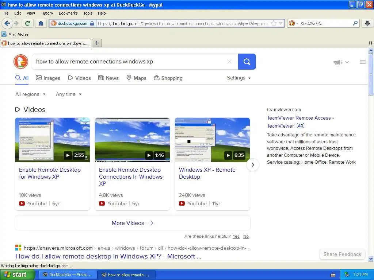
Task: Click the forward navigation arrow
Action: pyautogui.click(x=16, y=23)
